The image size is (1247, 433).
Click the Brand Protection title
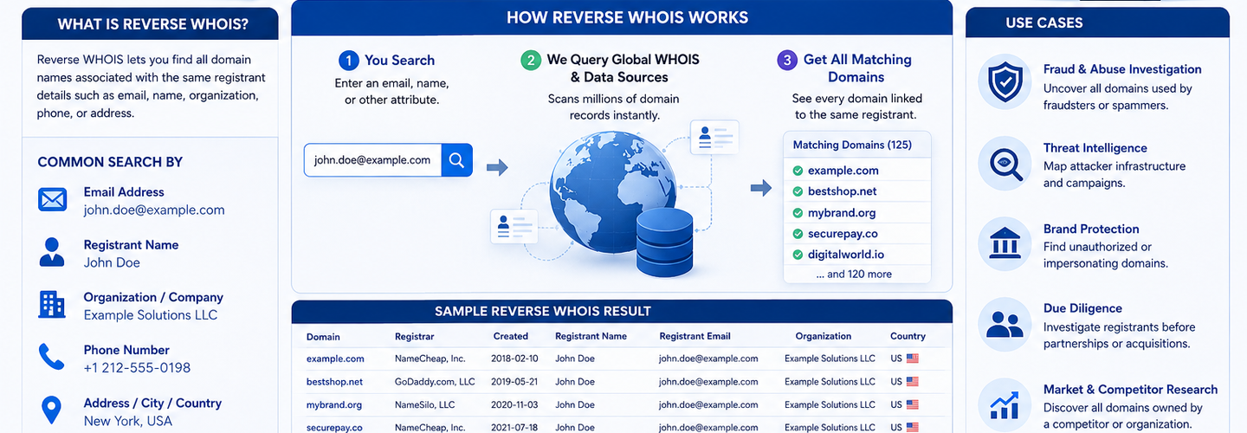pos(1091,229)
